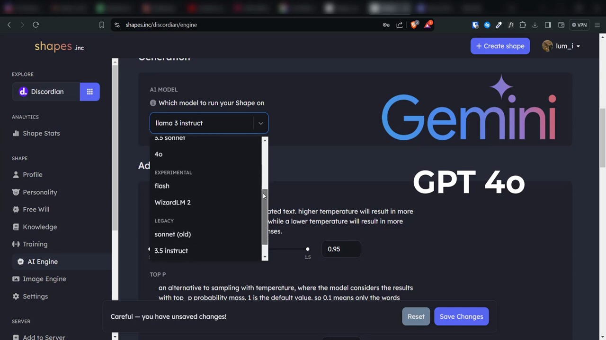Open Settings in the sidebar
Image resolution: width=606 pixels, height=340 pixels.
click(x=30, y=296)
